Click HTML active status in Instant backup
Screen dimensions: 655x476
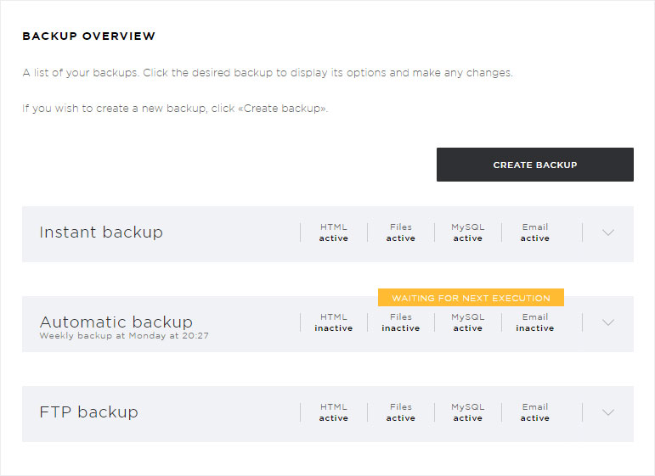tap(333, 232)
